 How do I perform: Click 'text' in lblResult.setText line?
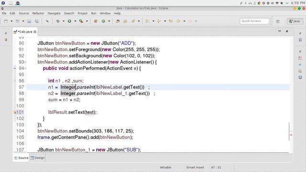coord(90,112)
